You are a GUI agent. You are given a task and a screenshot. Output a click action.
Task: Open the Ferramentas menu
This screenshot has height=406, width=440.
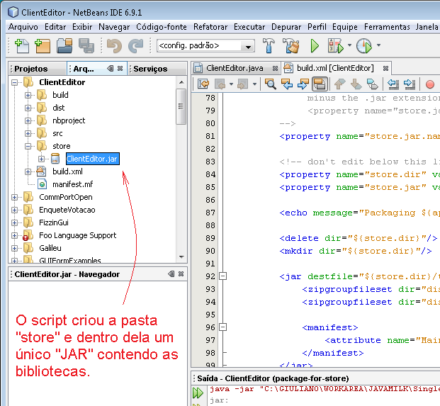pyautogui.click(x=387, y=27)
